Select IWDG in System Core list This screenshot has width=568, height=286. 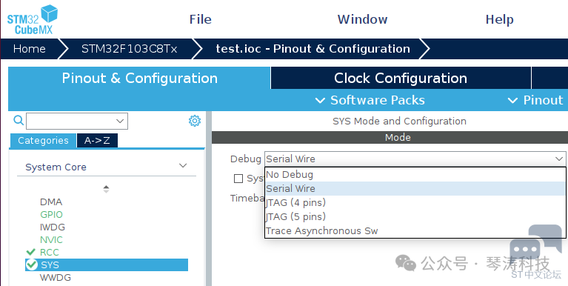point(53,227)
